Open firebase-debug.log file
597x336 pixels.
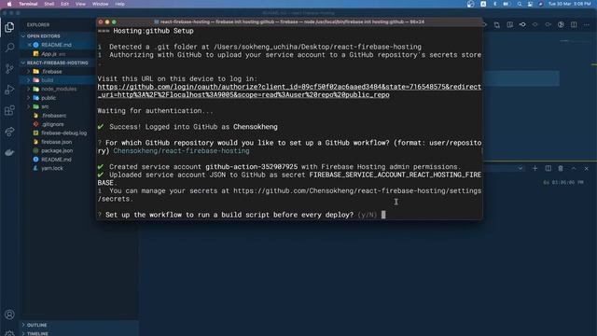coord(63,133)
